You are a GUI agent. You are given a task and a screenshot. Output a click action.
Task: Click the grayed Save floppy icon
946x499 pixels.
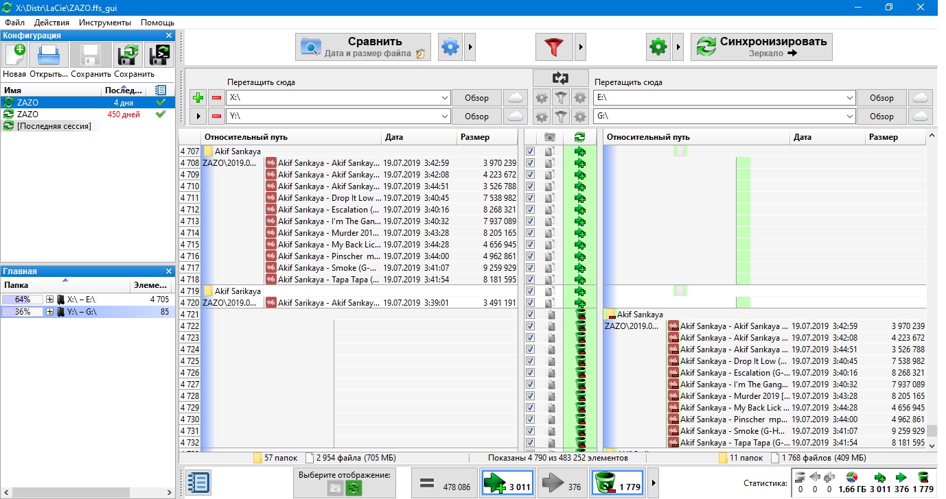coord(91,56)
